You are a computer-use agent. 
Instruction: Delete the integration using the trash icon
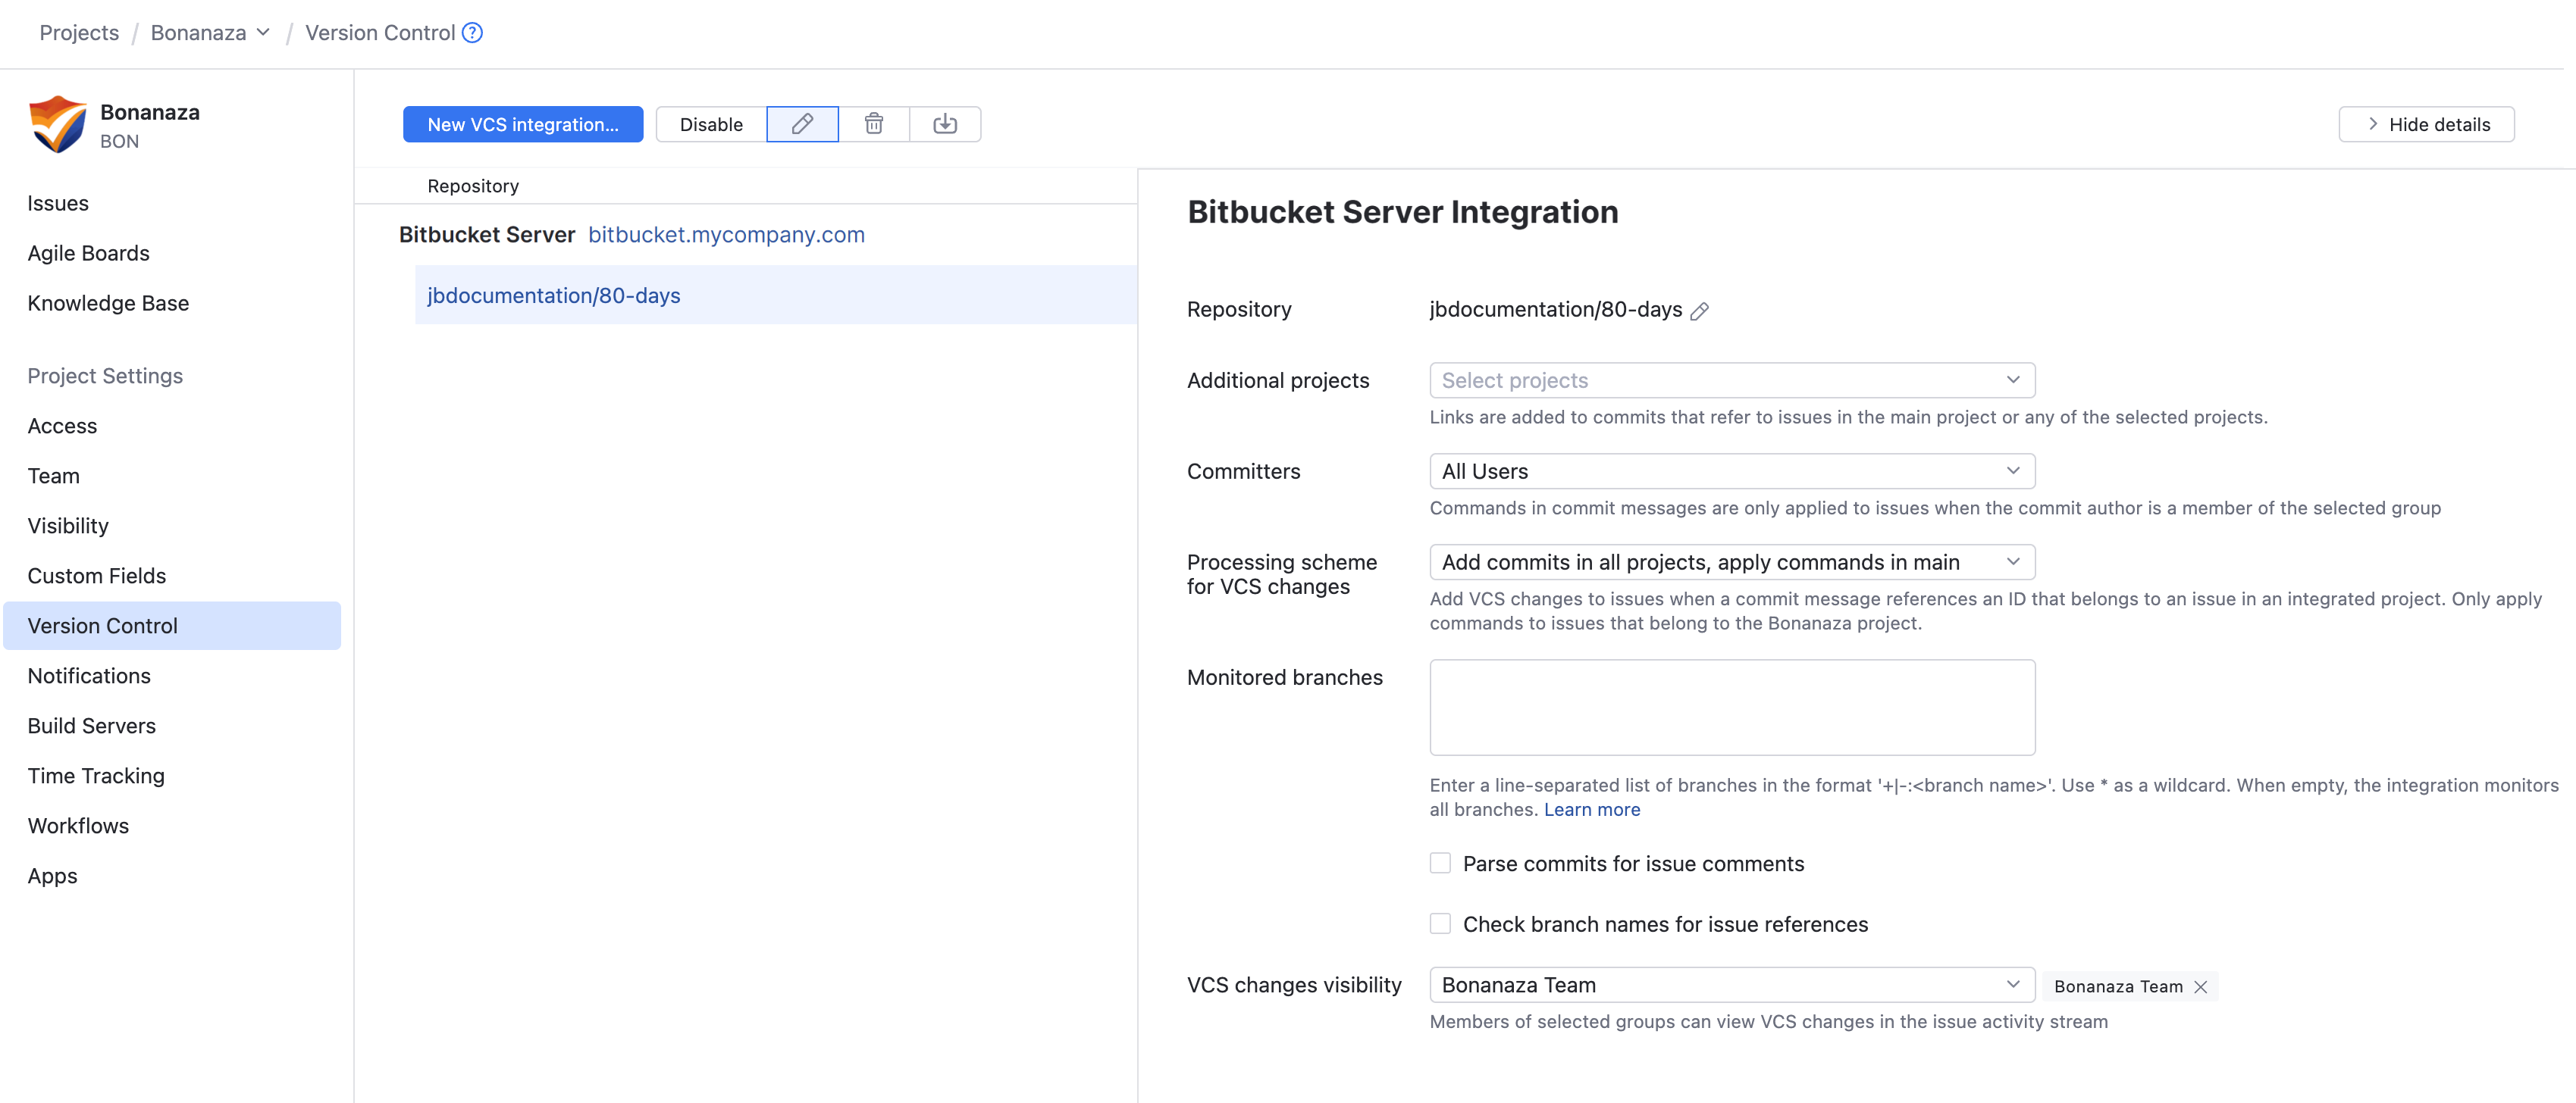tap(874, 124)
